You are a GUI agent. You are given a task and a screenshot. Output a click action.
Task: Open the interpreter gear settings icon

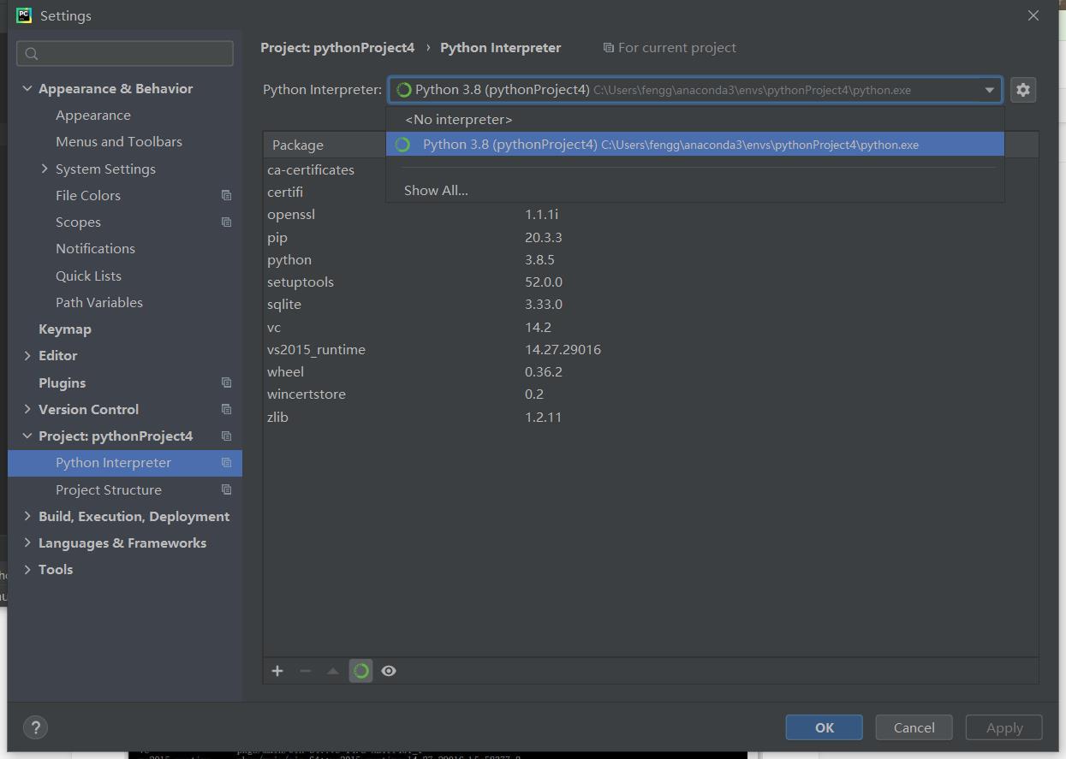1023,90
